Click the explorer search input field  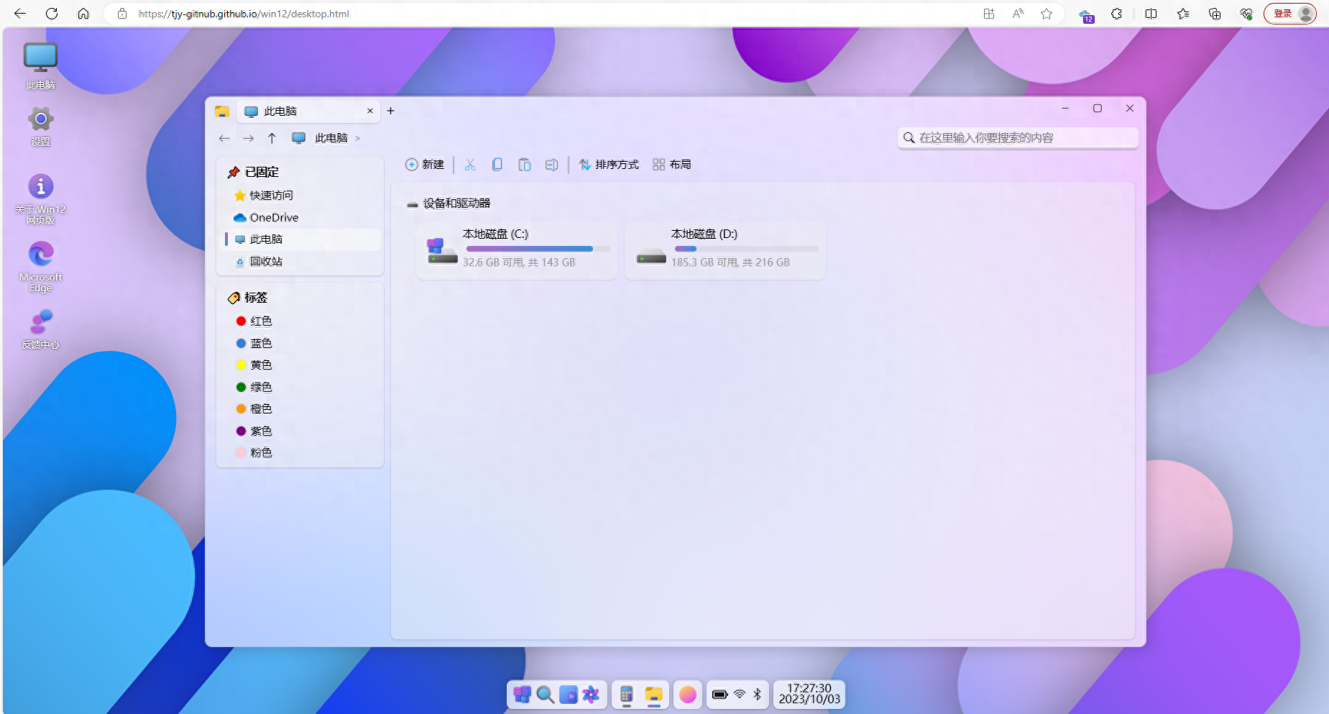tap(1018, 137)
